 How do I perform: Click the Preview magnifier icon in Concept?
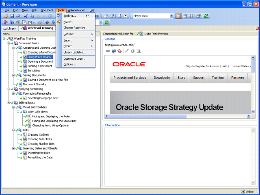139,51
